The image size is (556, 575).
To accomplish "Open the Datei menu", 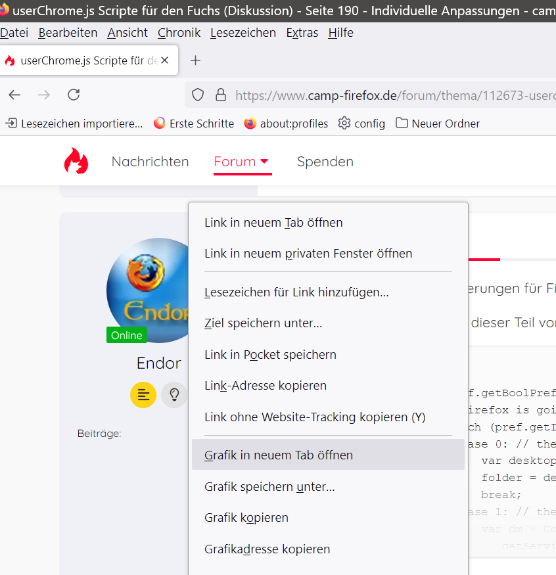I will click(14, 33).
